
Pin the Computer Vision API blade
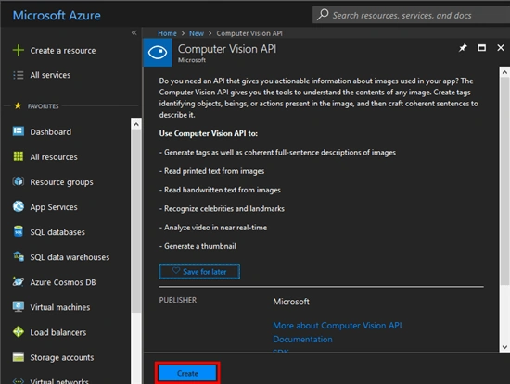463,48
